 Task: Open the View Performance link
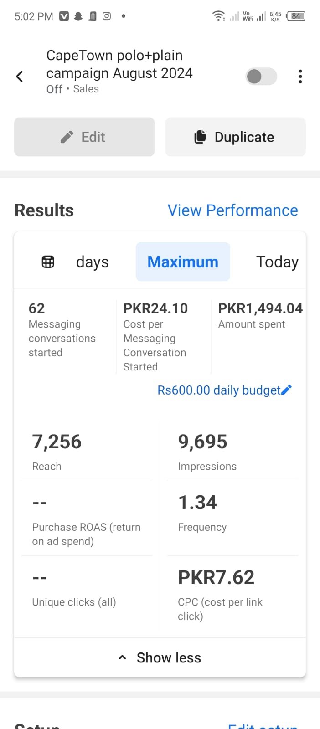[232, 210]
